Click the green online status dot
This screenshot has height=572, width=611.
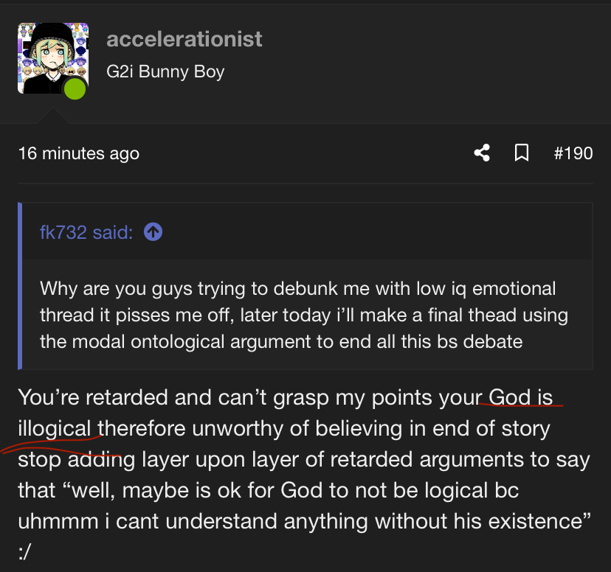tap(75, 90)
